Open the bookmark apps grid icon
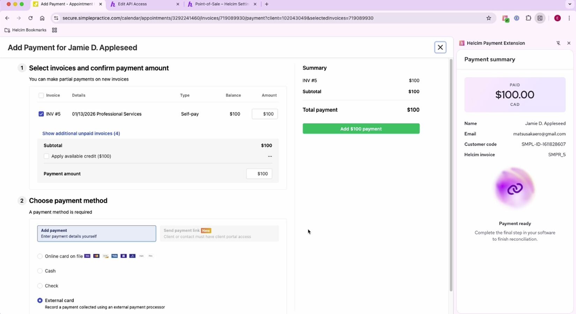 coord(54,30)
